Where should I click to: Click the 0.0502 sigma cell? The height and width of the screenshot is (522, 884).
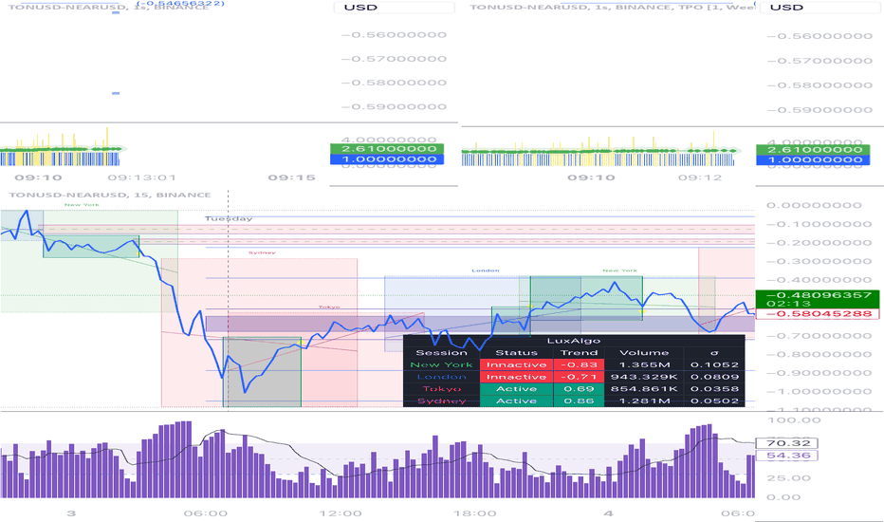coord(714,401)
